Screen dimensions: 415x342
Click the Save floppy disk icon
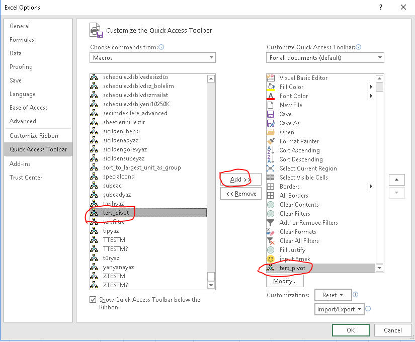point(271,114)
